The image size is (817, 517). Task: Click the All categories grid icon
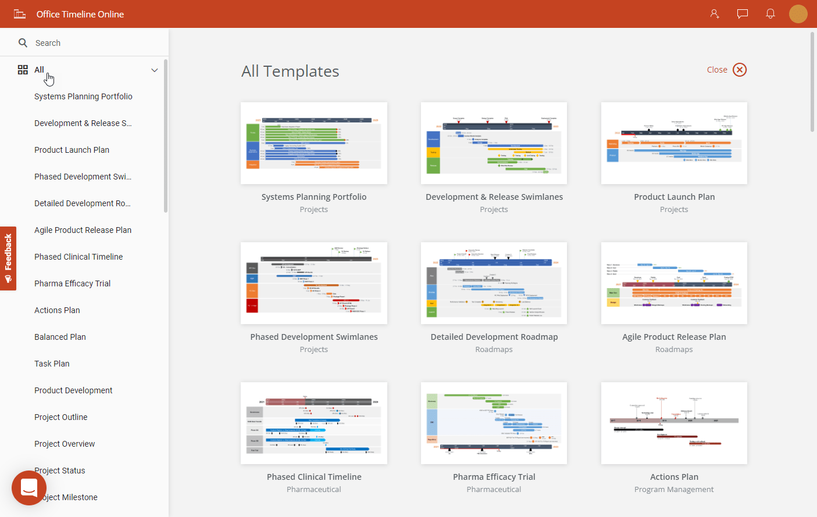23,70
